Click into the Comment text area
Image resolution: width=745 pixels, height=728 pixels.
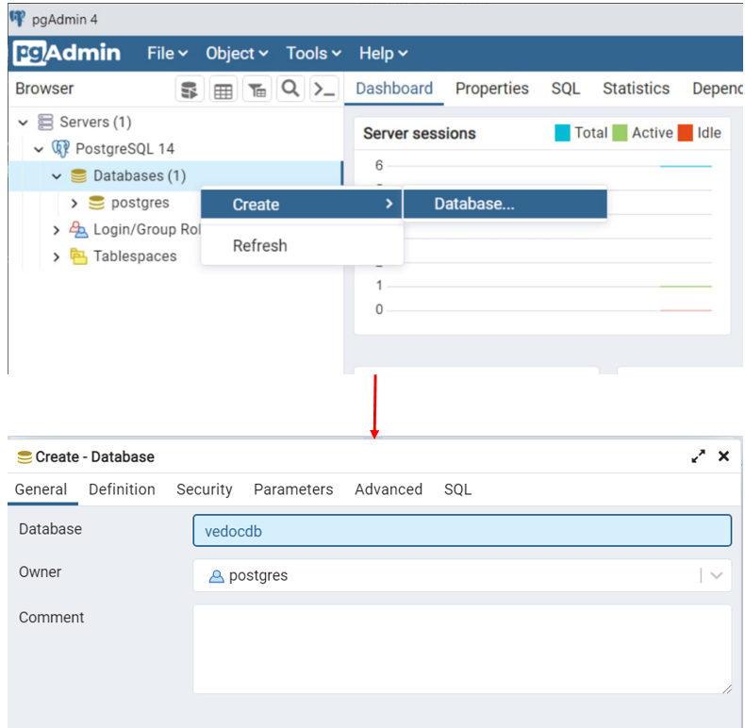462,650
